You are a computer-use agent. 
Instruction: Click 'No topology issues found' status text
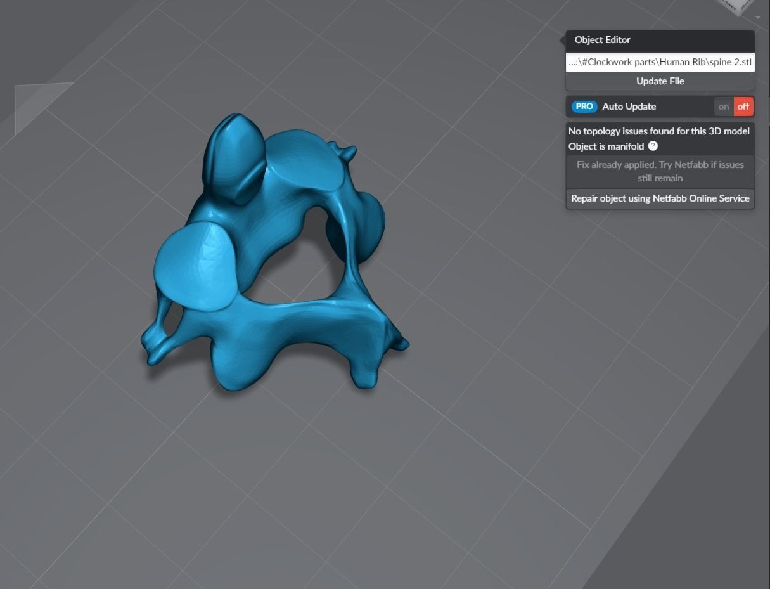click(x=659, y=131)
